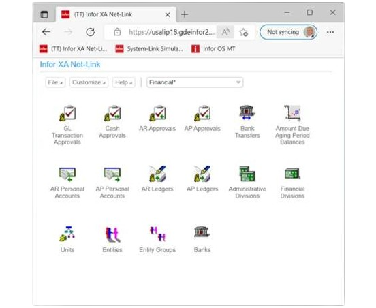This screenshot has width=376, height=308.
Task: Reload the page with refresh icon
Action: coord(91,32)
